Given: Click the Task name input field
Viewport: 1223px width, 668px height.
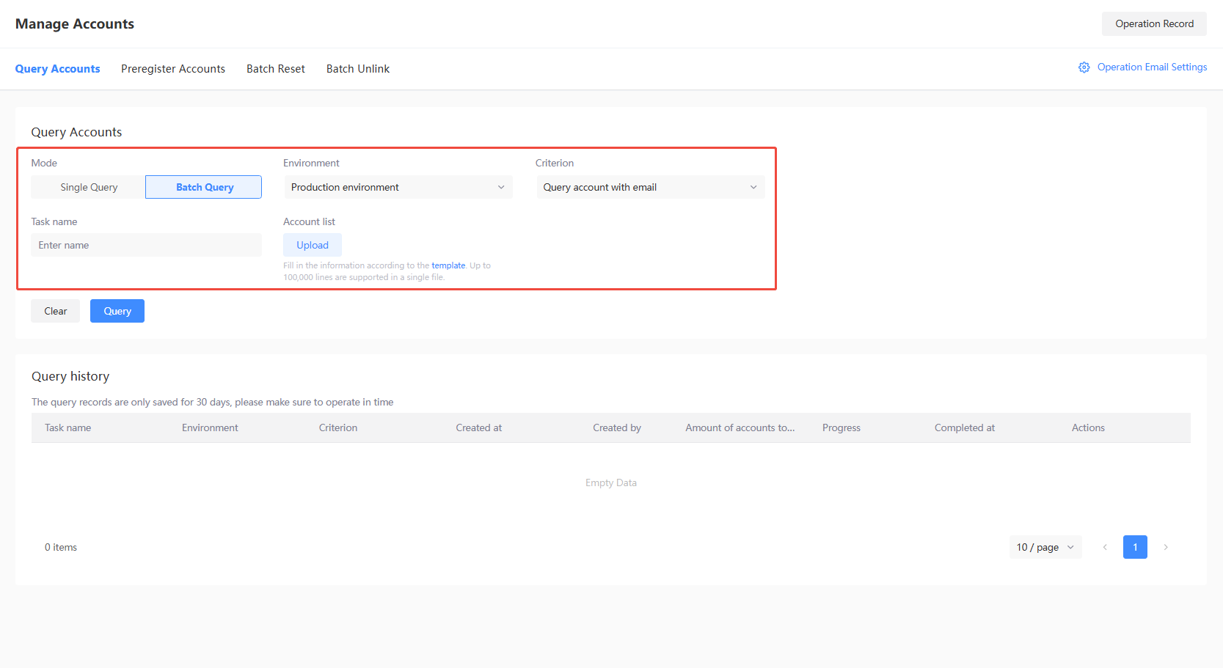Looking at the screenshot, I should [x=146, y=244].
